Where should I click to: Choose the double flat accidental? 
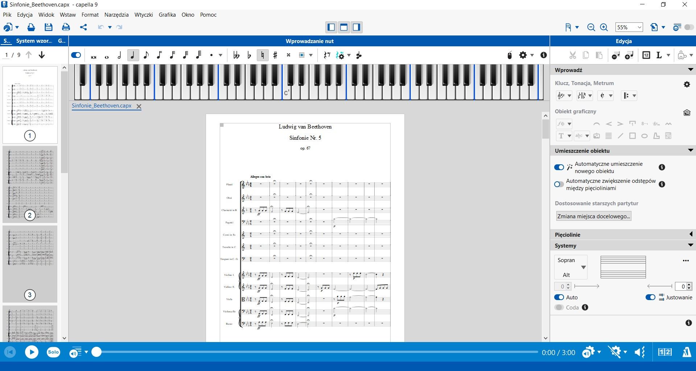[236, 55]
